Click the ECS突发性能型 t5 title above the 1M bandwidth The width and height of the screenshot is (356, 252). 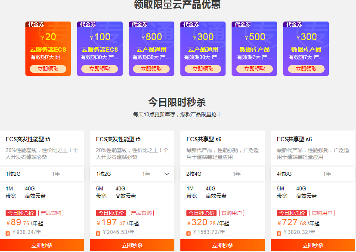coord(28,139)
